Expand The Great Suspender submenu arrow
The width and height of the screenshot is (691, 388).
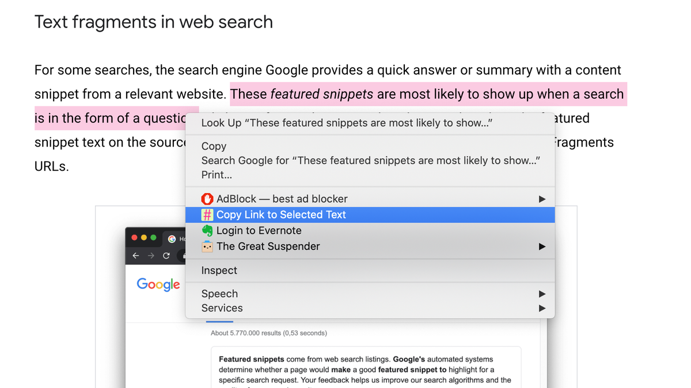pyautogui.click(x=542, y=247)
